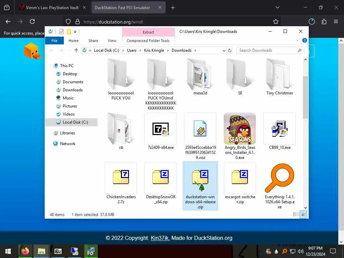Click the file list scroll down arrow
This screenshot has height=258, width=344.
click(305, 208)
